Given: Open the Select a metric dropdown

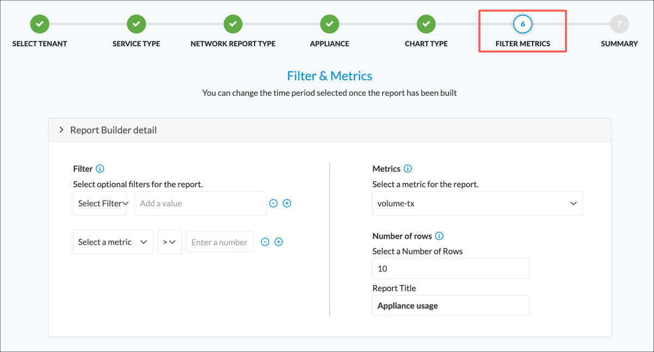Looking at the screenshot, I should coord(113,241).
